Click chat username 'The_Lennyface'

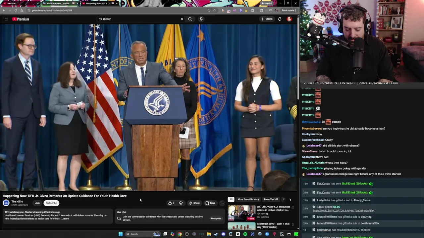point(312,168)
